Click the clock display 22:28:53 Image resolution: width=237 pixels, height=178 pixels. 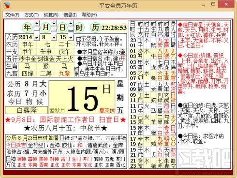click(114, 28)
